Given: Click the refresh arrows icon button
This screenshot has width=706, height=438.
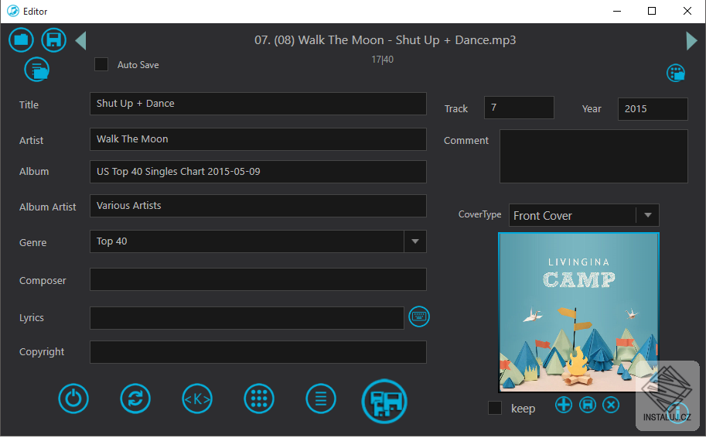Looking at the screenshot, I should coord(135,399).
